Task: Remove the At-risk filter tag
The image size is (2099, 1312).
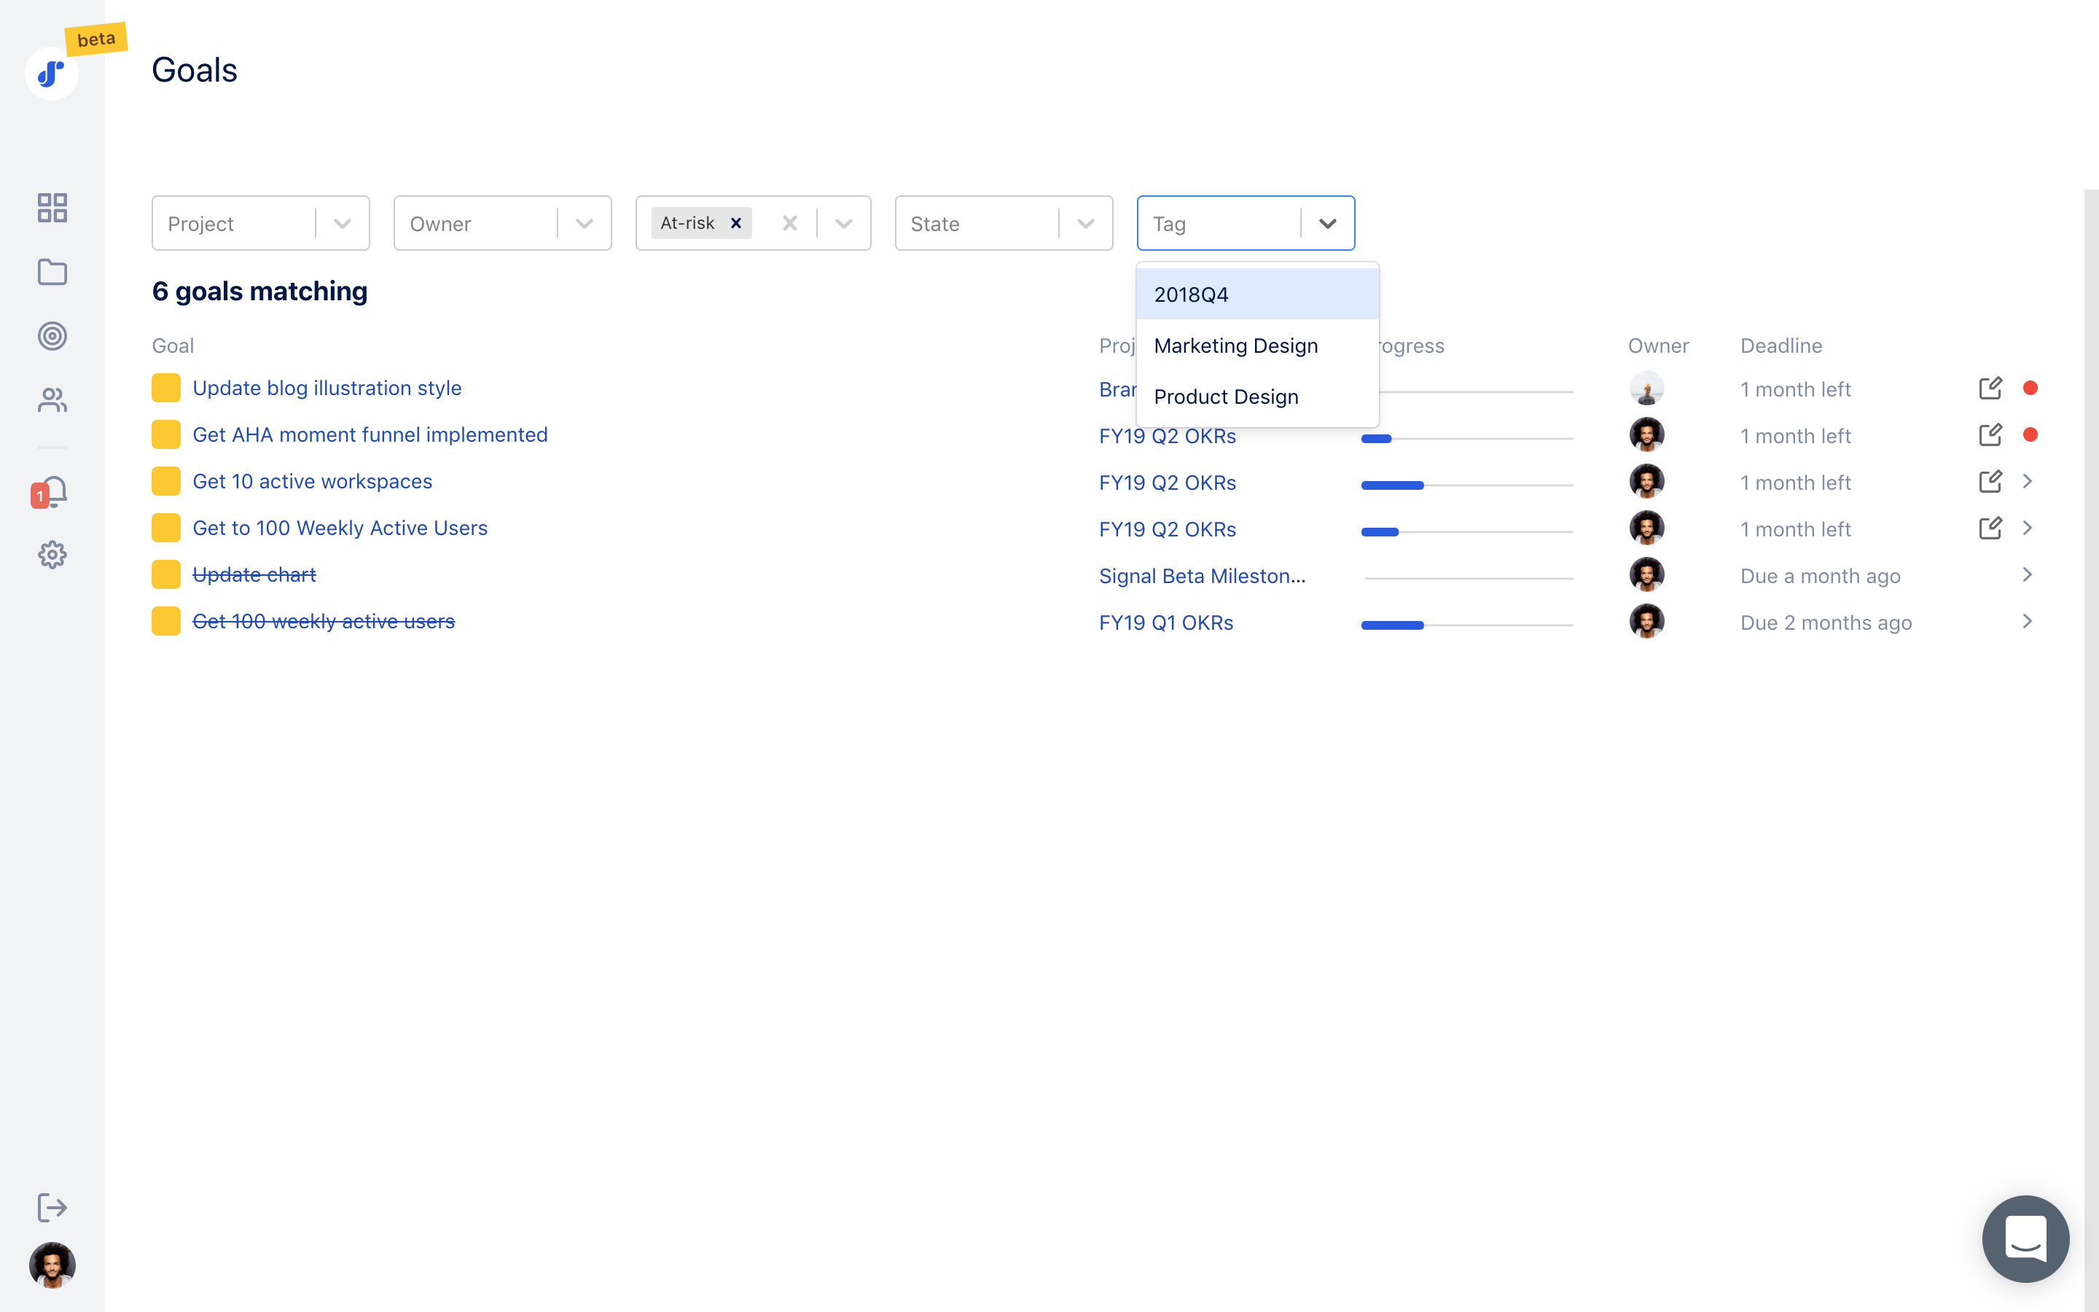Action: (736, 224)
